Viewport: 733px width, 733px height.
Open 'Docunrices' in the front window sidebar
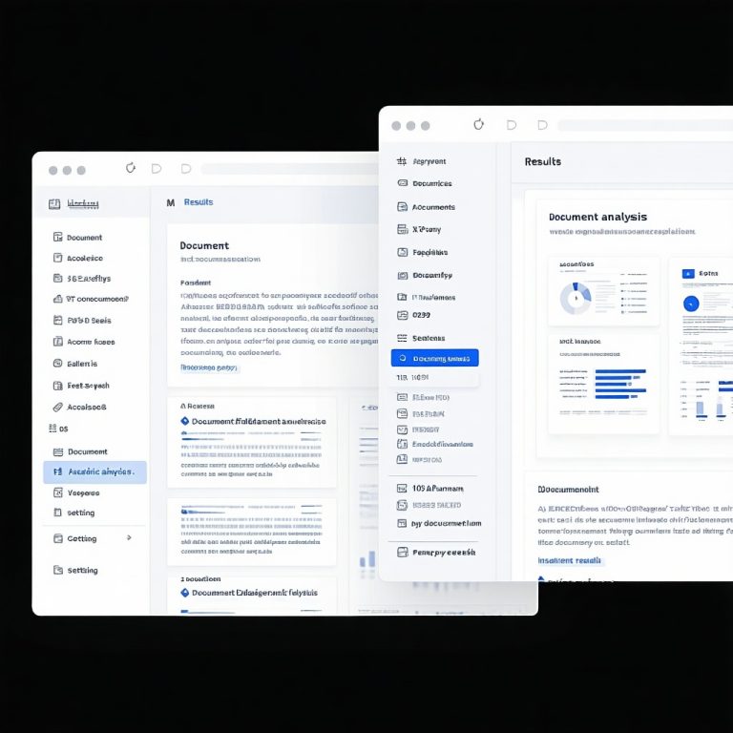pos(432,183)
